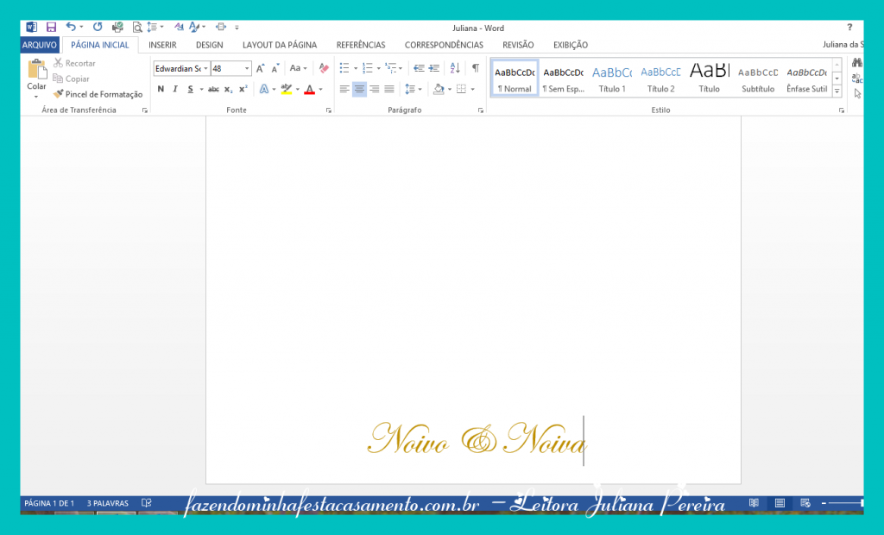The image size is (884, 535).
Task: Toggle italic (I) formatting
Action: 175,89
